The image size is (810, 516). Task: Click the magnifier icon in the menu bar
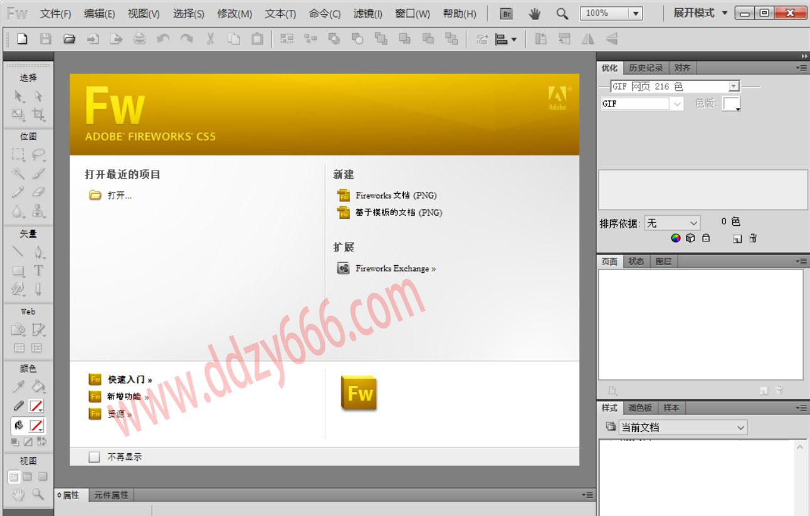[562, 13]
